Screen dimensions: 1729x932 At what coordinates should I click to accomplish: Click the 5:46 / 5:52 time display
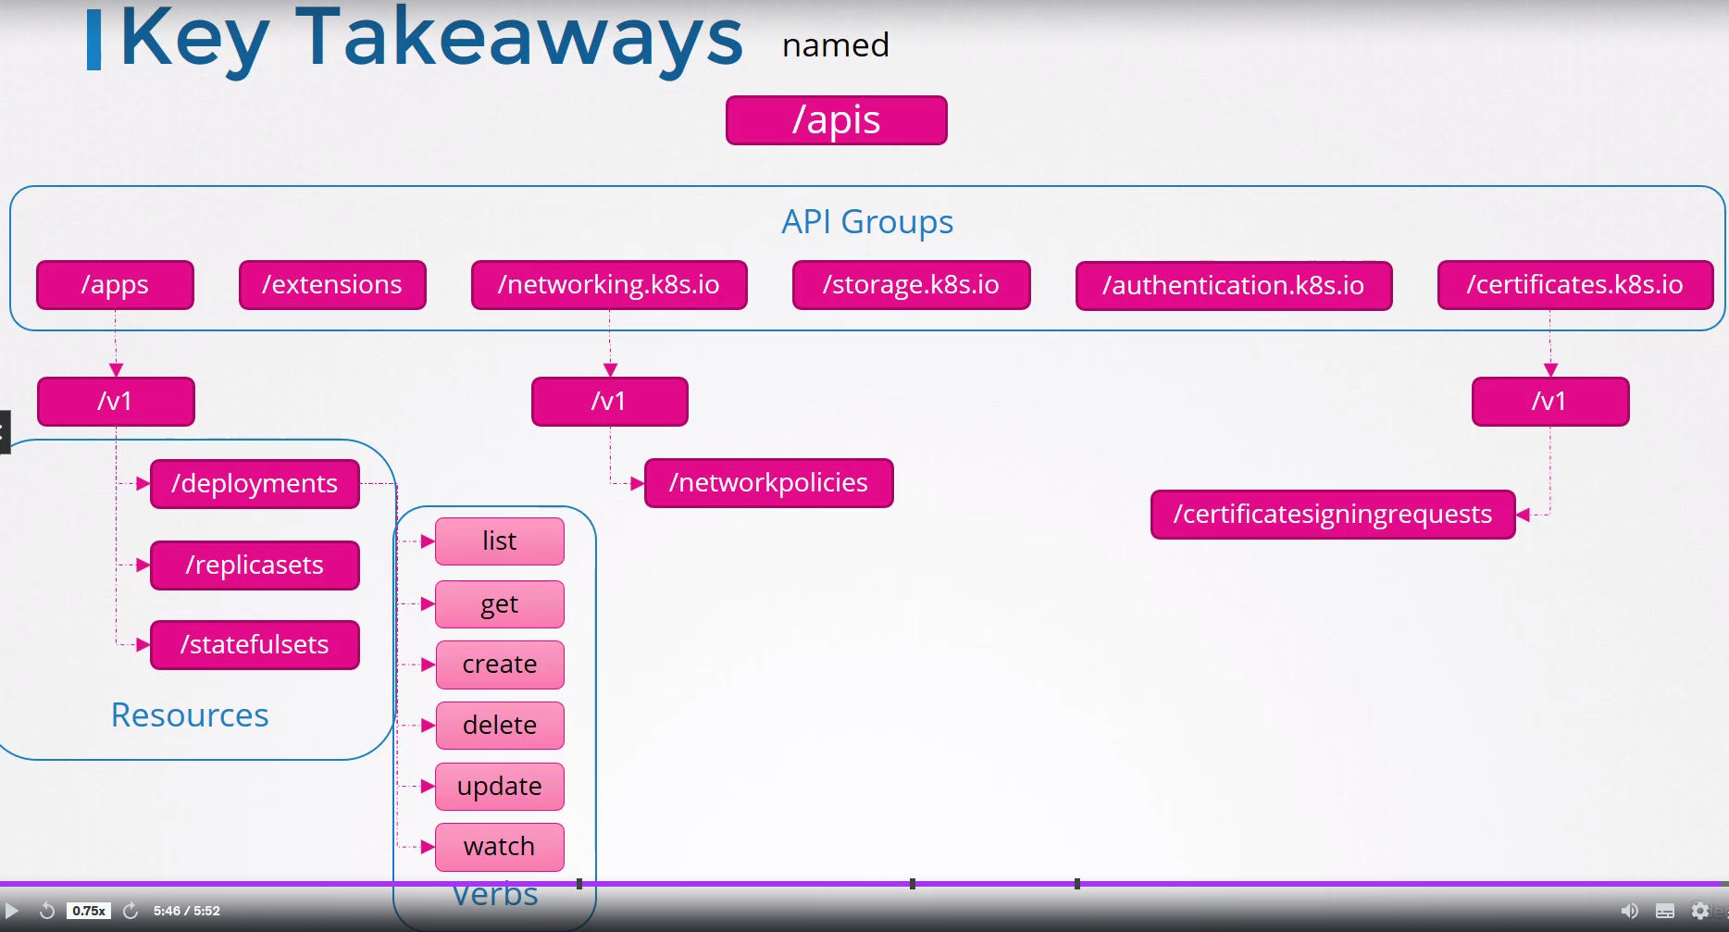click(x=187, y=911)
